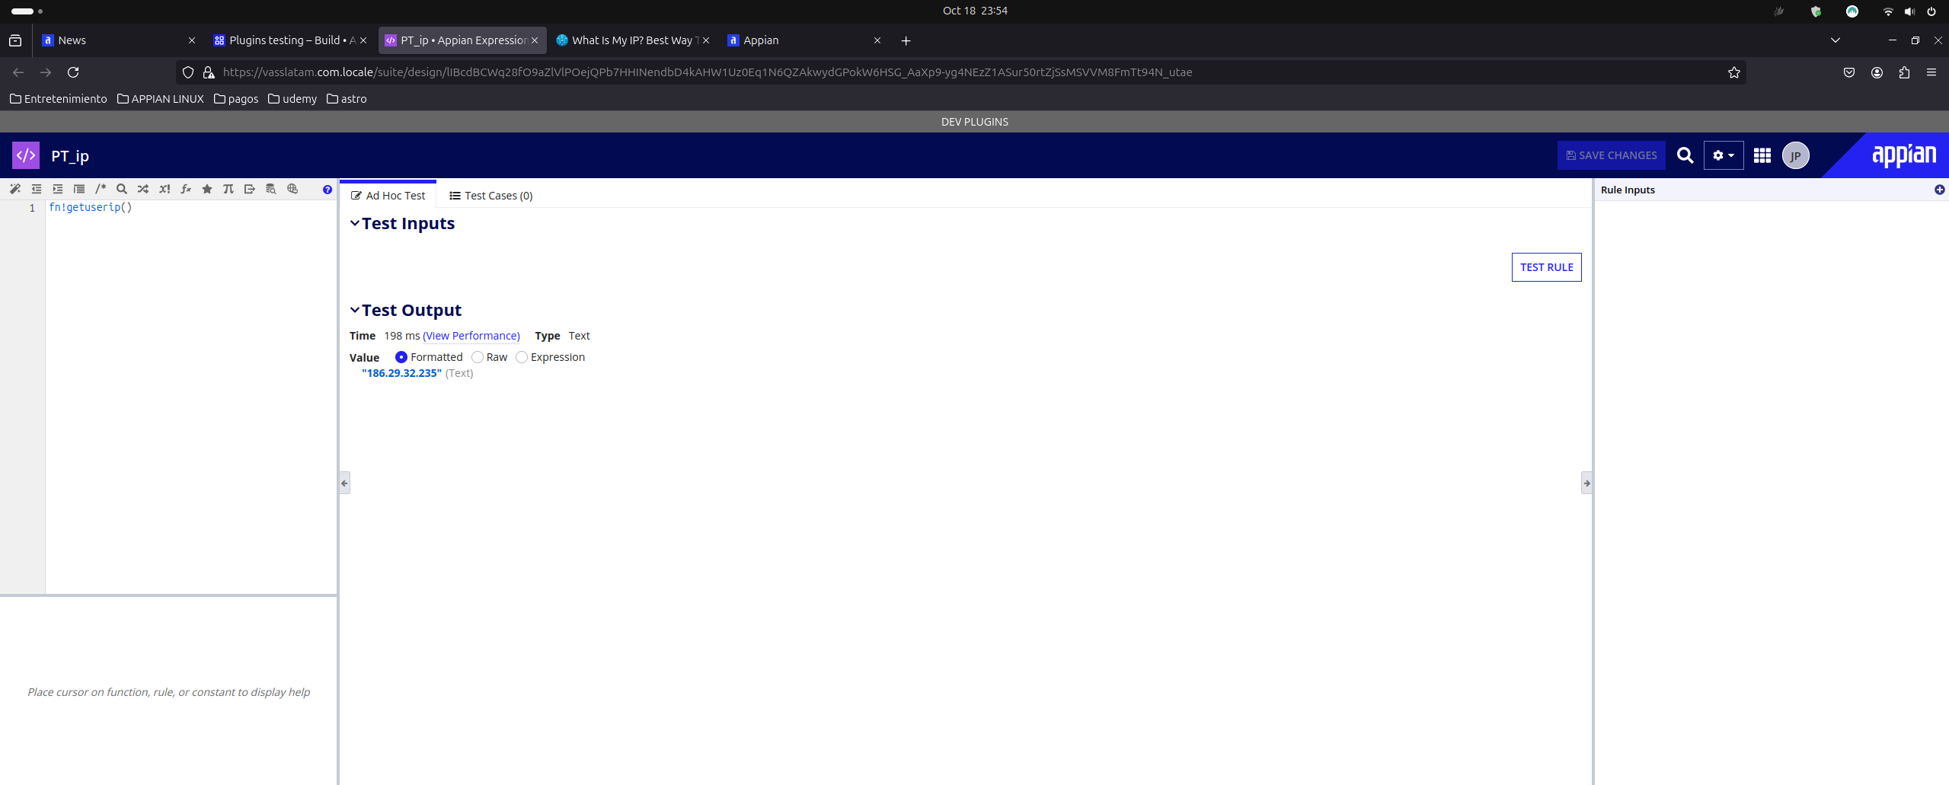
Task: Open a new browser tab
Action: point(906,40)
